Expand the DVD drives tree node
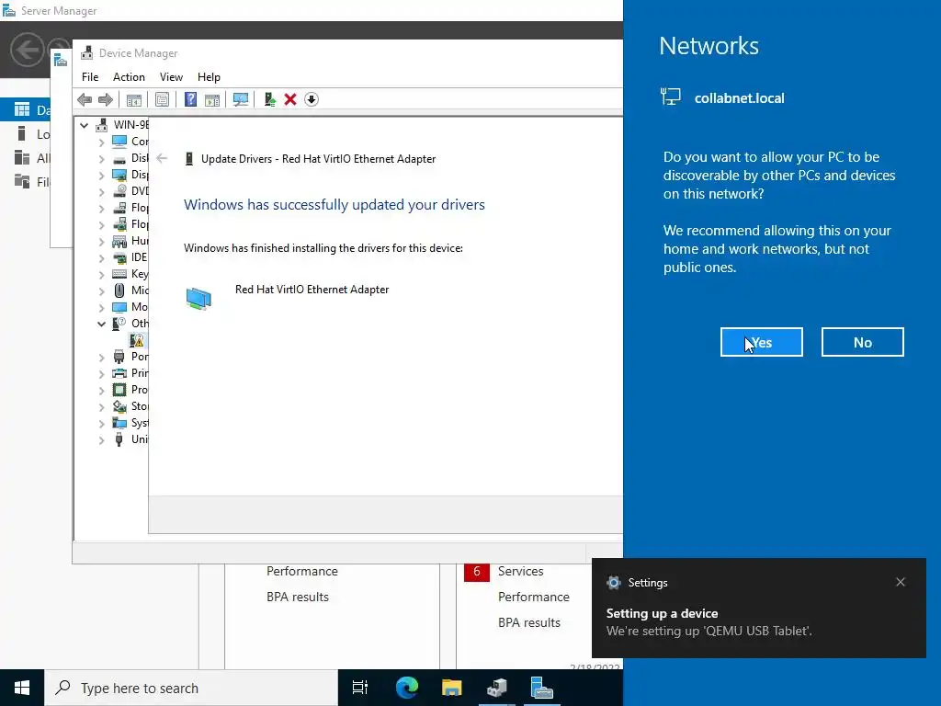This screenshot has width=941, height=706. [x=101, y=191]
